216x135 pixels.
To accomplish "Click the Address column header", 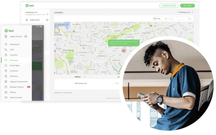I will (78, 77).
